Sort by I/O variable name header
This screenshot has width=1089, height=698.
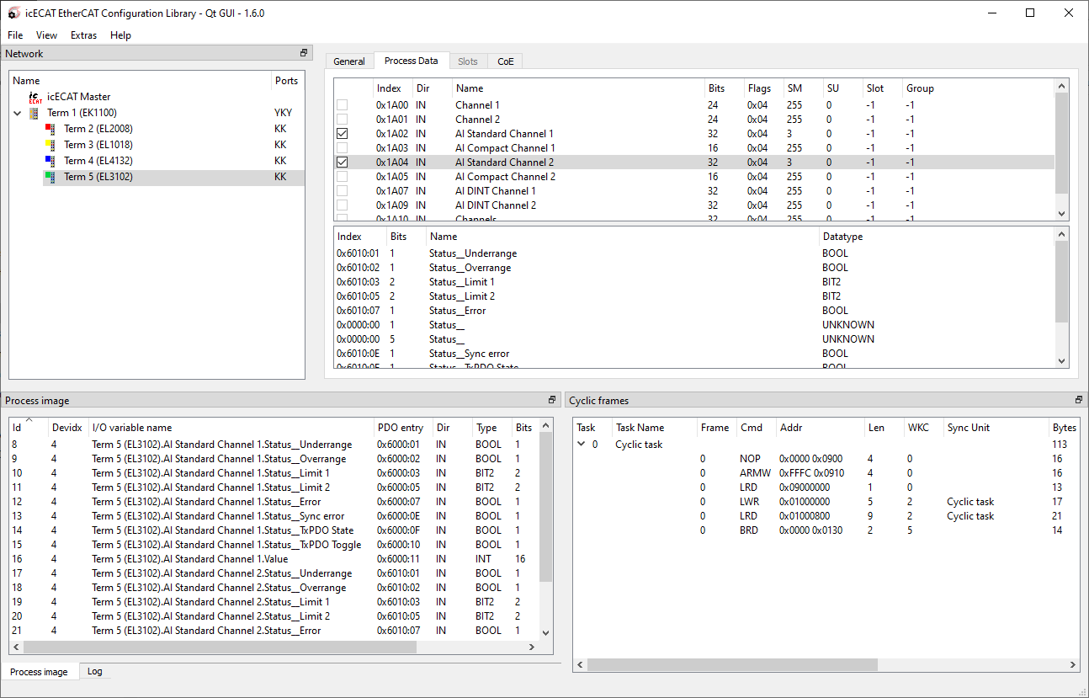point(231,428)
